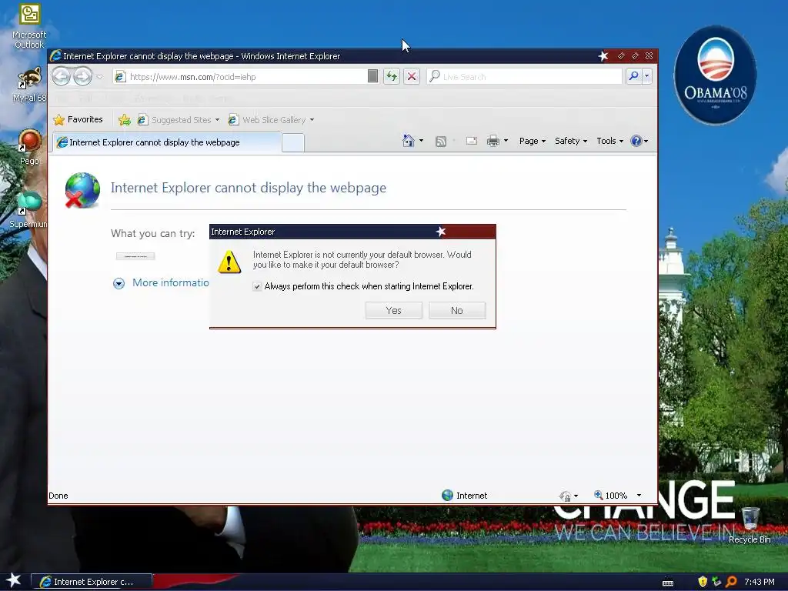Expand the More information arrow
Screen dimensions: 788x591
119,283
